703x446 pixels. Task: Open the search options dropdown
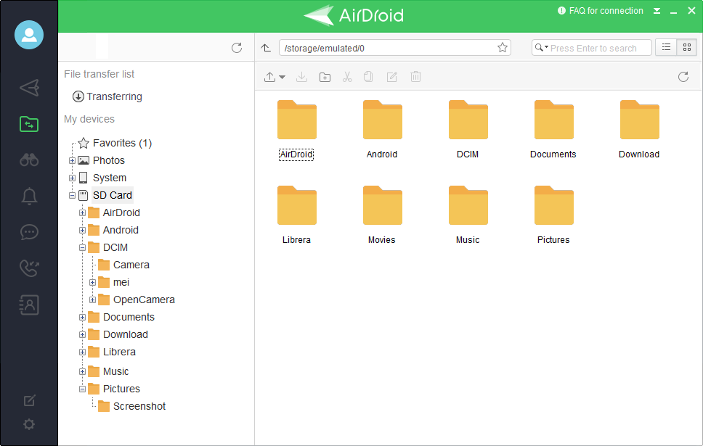pyautogui.click(x=542, y=47)
